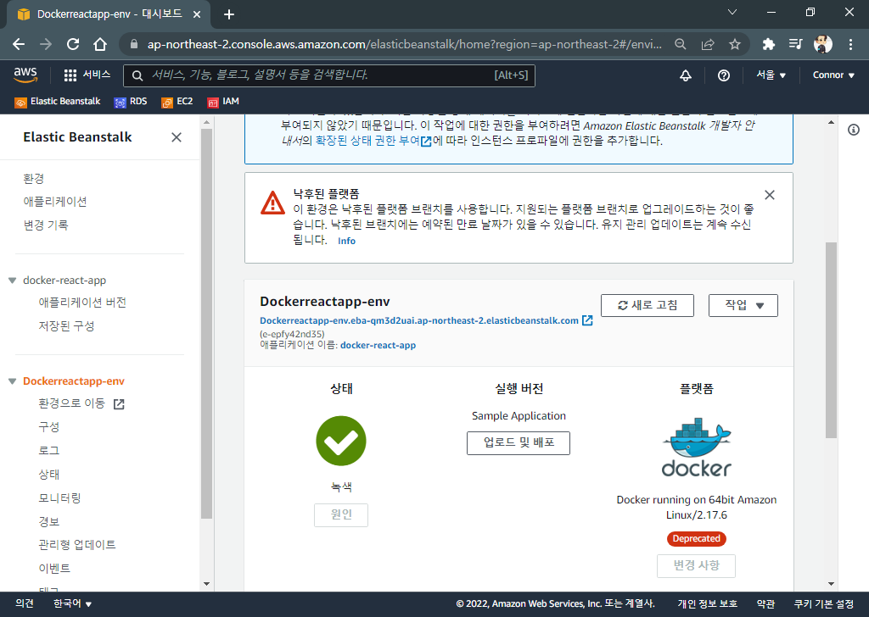Click the sidebar vertical scrollbar
Screen dimensions: 869x617
(206, 324)
